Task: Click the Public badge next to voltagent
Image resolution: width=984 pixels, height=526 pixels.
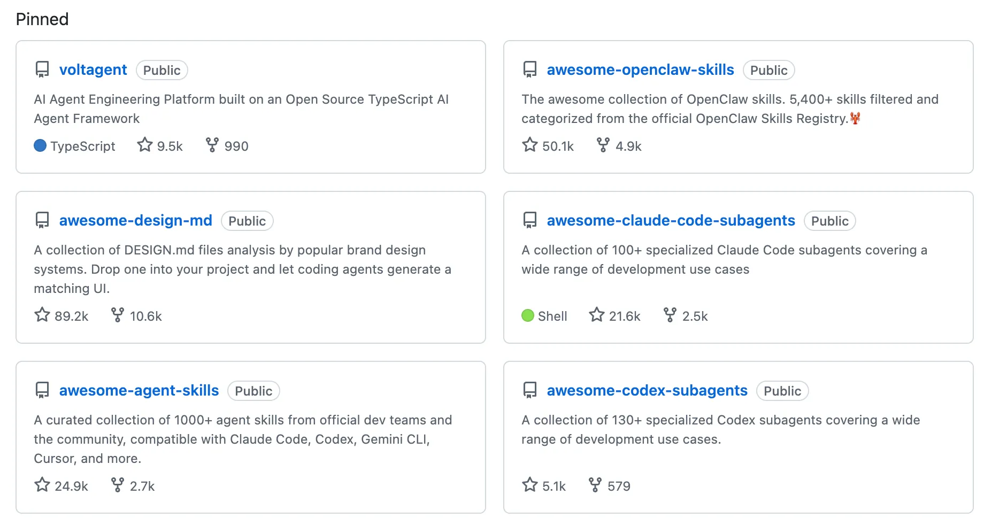Action: point(162,71)
